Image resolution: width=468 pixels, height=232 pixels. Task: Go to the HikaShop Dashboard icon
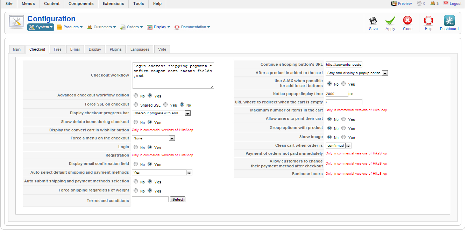(449, 21)
